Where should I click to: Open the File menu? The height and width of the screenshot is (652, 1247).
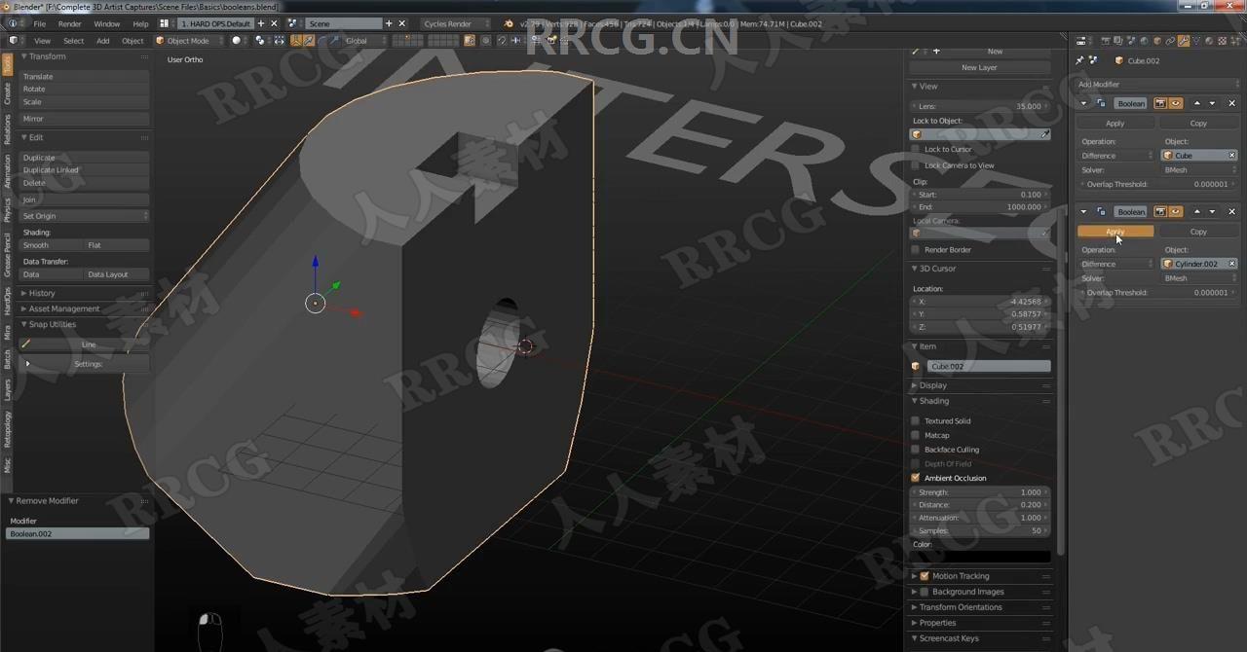pos(39,23)
